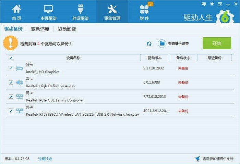Uncheck the Realtek High Definition Audio checkbox

[x=11, y=82]
